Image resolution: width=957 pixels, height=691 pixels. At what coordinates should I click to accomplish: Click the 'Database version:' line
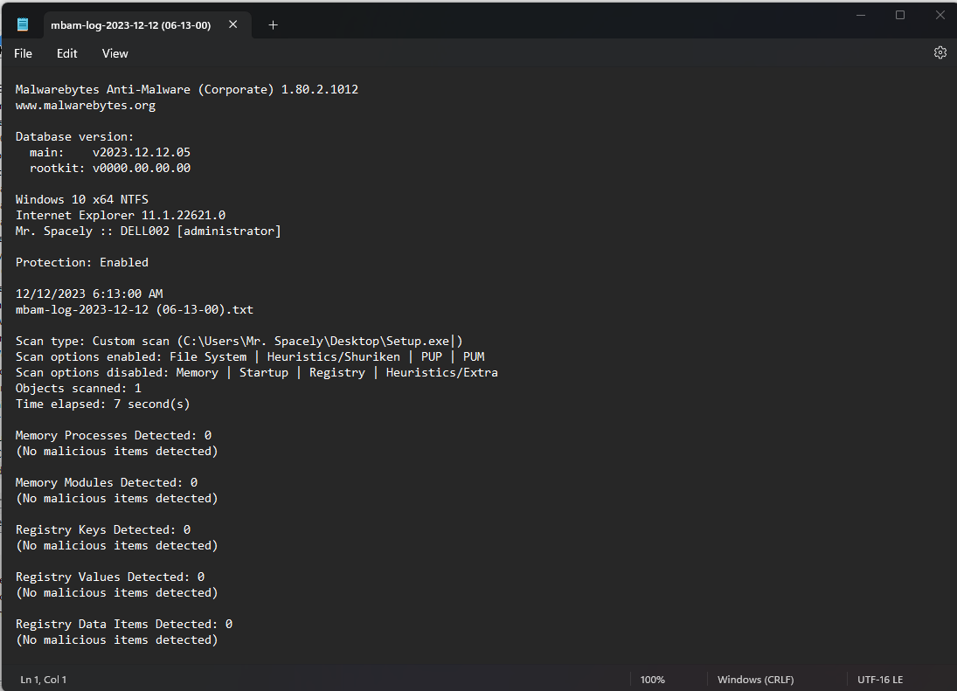[x=74, y=136]
